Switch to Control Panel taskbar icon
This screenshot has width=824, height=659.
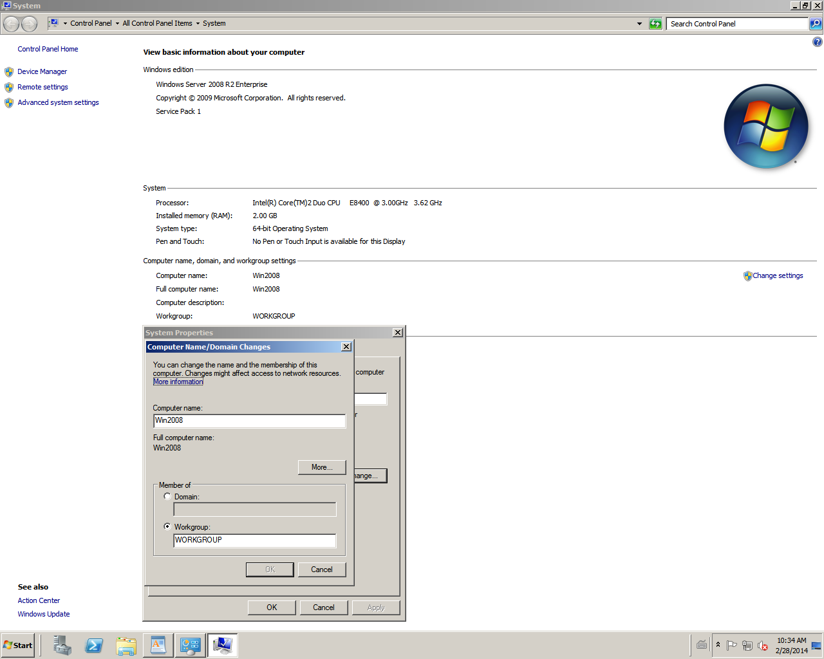(x=190, y=645)
